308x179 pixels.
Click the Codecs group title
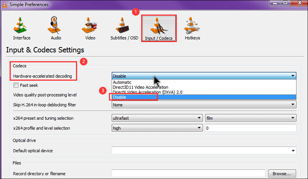point(19,66)
